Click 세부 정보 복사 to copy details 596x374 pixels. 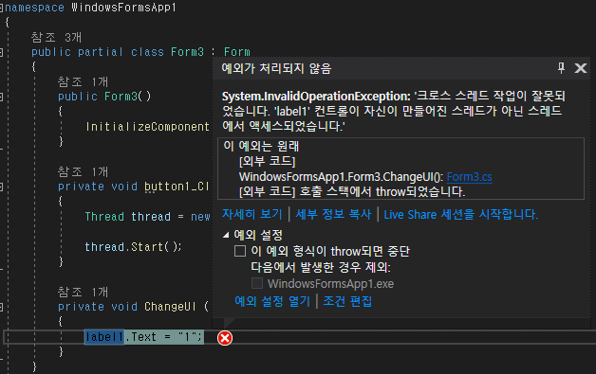[x=333, y=214]
